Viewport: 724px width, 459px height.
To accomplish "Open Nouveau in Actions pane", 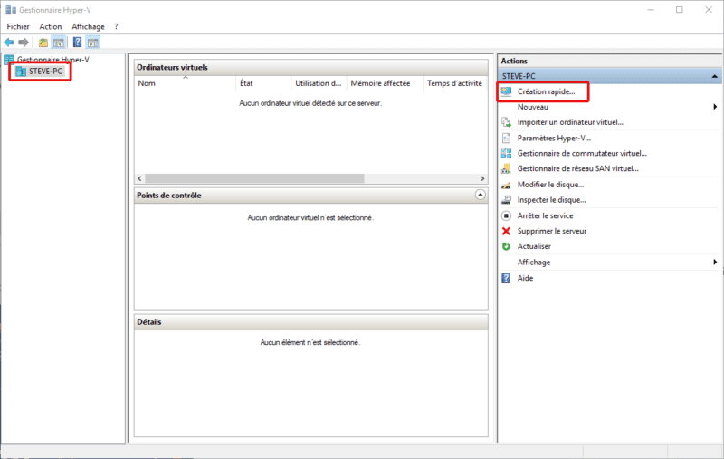I will point(533,107).
